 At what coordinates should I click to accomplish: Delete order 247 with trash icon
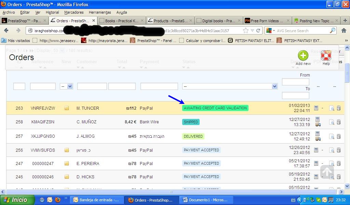pos(339,163)
